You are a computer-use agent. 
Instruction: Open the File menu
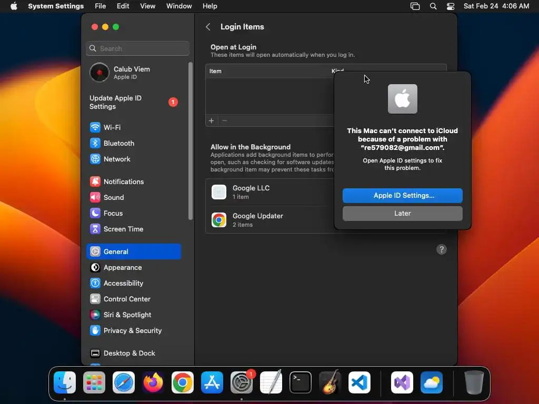click(101, 6)
